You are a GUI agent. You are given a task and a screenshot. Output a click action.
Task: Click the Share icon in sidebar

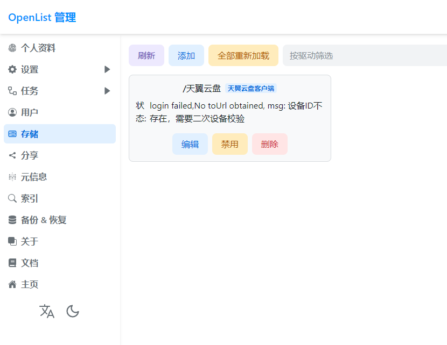[12, 156]
